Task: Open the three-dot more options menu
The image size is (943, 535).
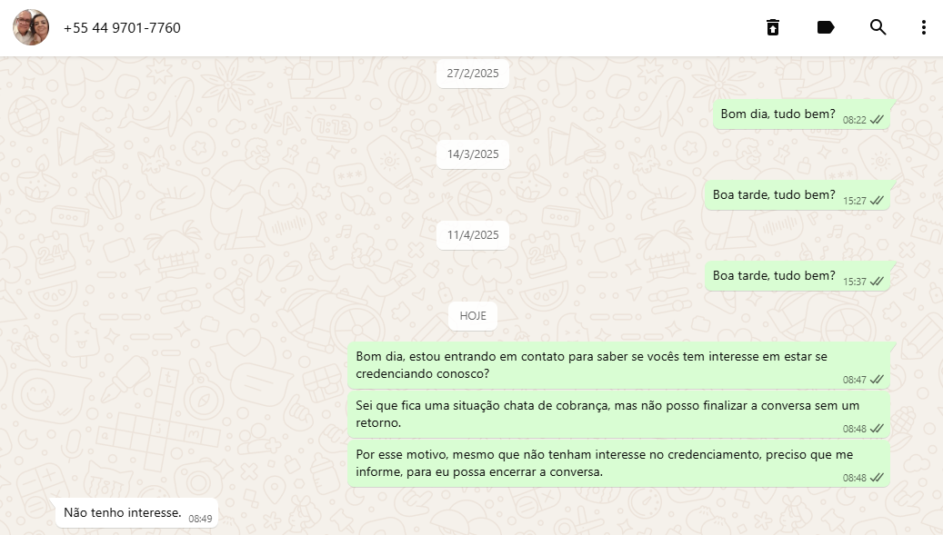Action: 924,27
